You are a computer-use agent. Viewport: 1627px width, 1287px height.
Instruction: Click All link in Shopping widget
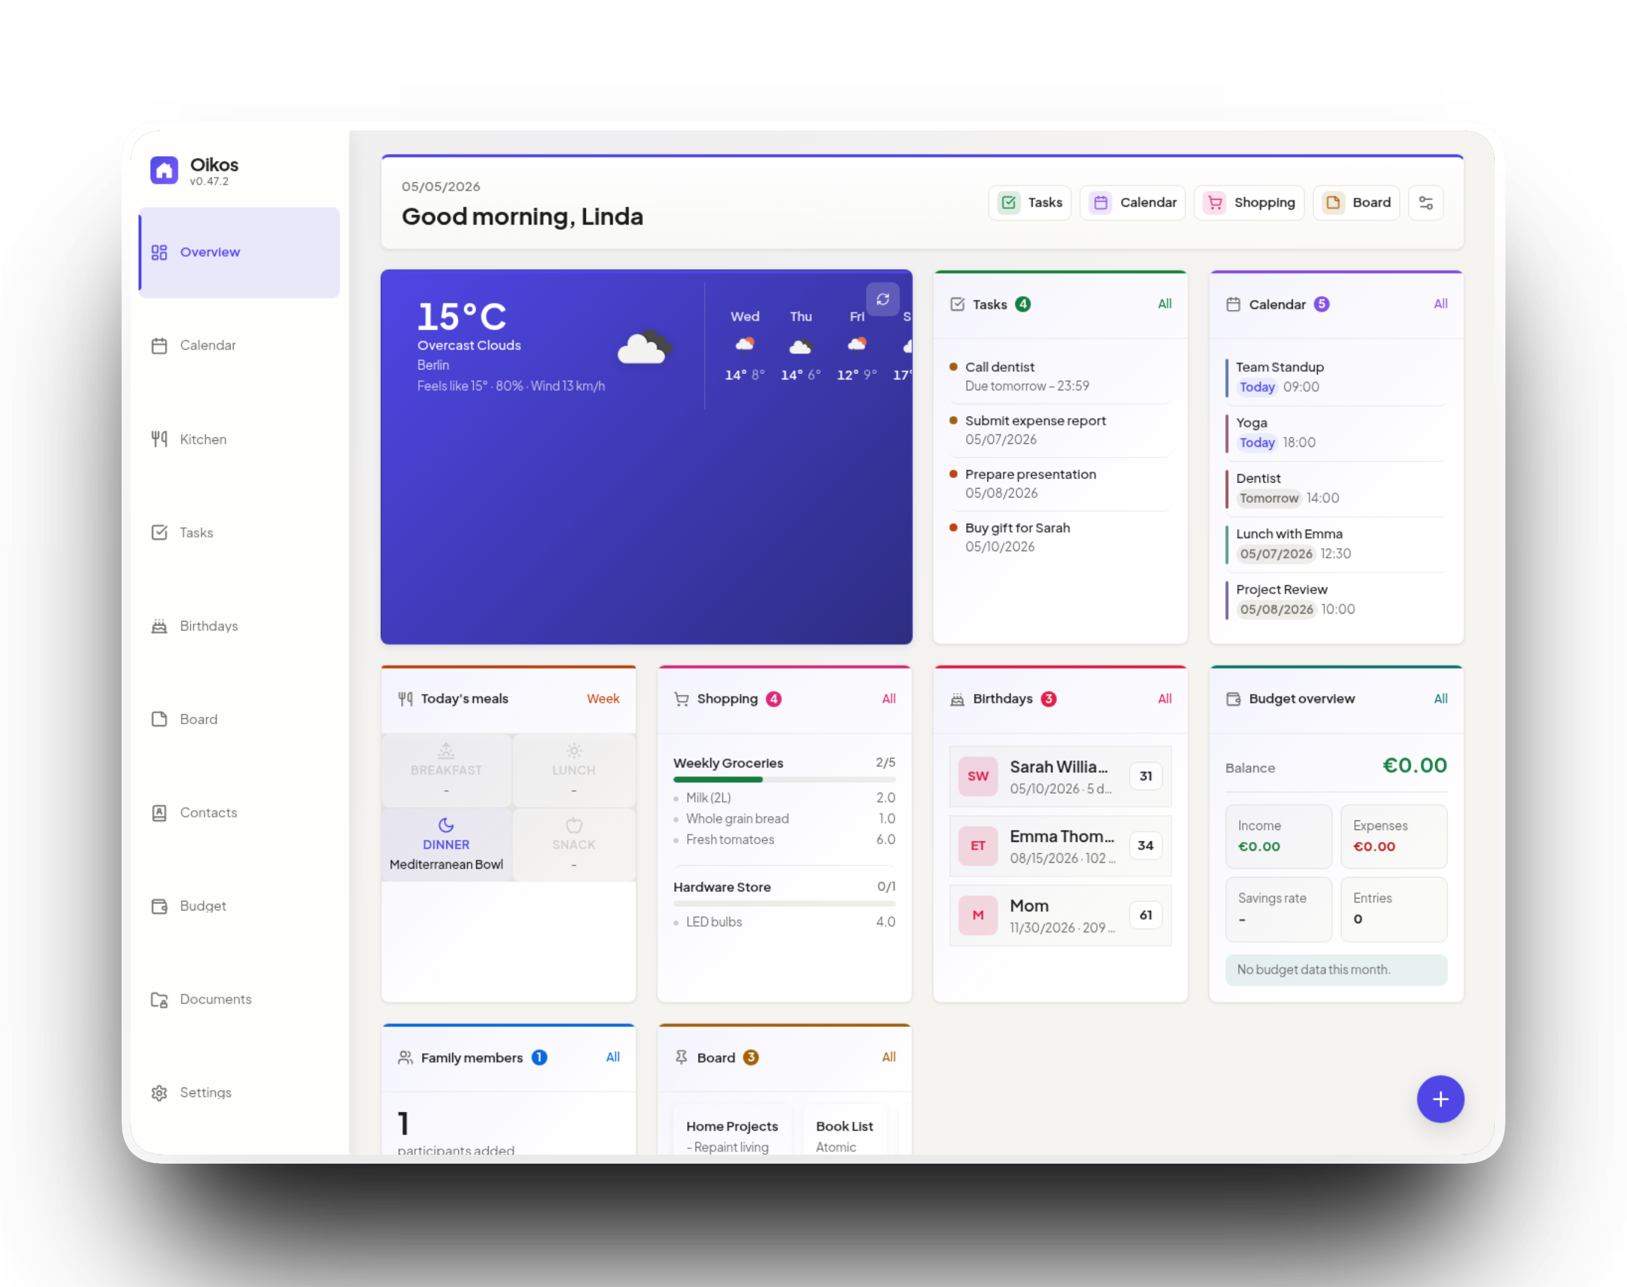pos(889,700)
